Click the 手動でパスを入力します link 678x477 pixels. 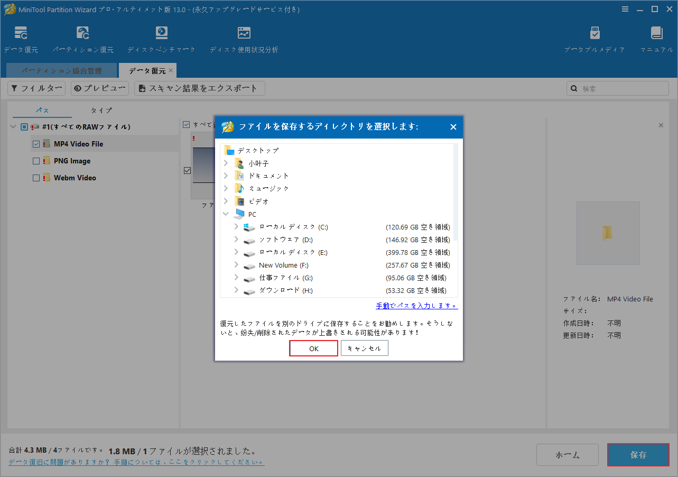(416, 306)
